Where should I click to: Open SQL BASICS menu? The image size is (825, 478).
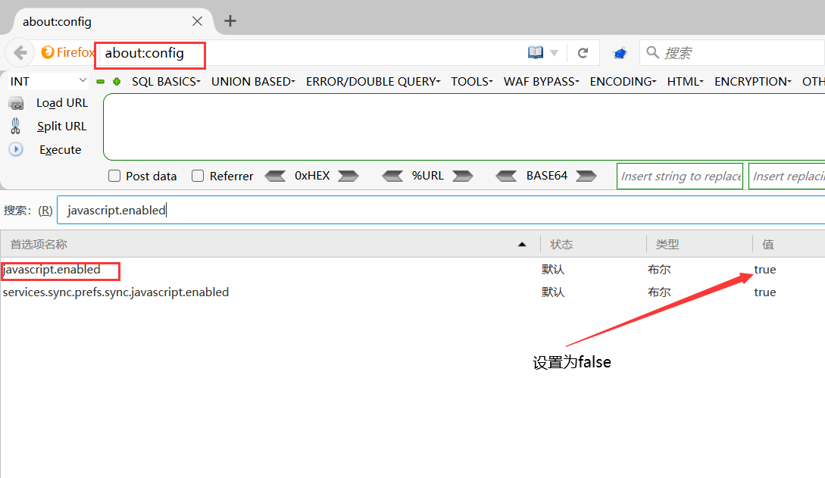166,82
